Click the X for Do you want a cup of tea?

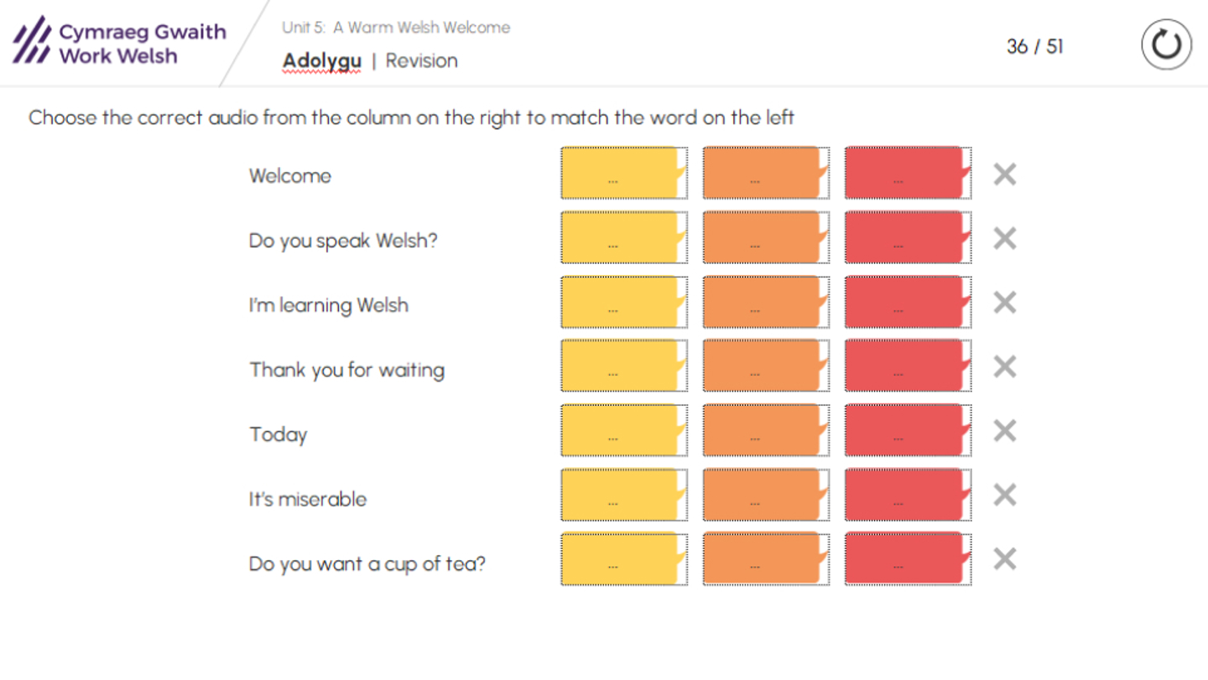click(1004, 559)
